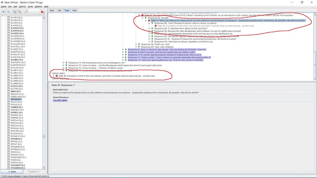317x178 pixels.
Task: Open the SOLAR53.WAV sound resource link
Action: (60, 100)
